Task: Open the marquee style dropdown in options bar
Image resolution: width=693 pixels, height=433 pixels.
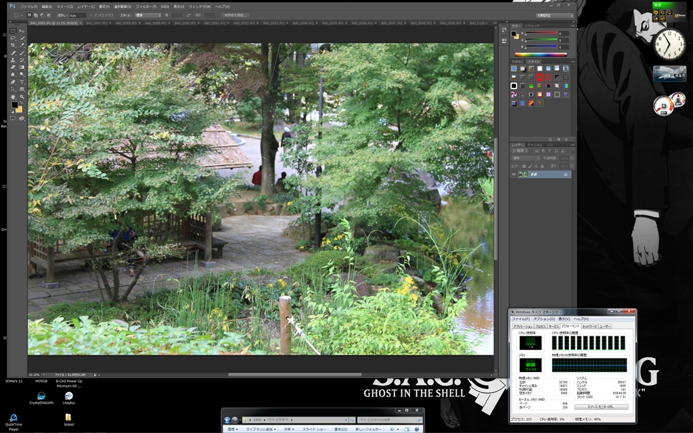Action: 148,16
